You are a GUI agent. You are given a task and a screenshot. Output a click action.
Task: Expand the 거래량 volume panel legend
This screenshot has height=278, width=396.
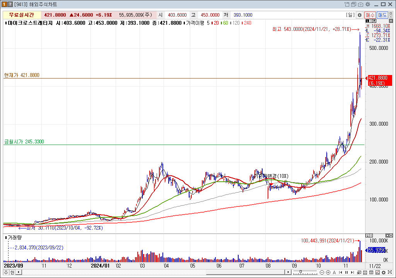[x=6, y=237]
